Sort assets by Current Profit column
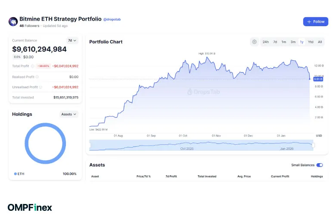This screenshot has height=216, width=336. pyautogui.click(x=280, y=176)
